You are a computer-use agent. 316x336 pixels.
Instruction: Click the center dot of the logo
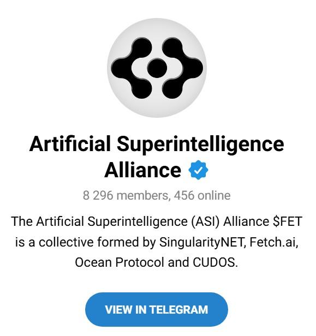click(157, 68)
